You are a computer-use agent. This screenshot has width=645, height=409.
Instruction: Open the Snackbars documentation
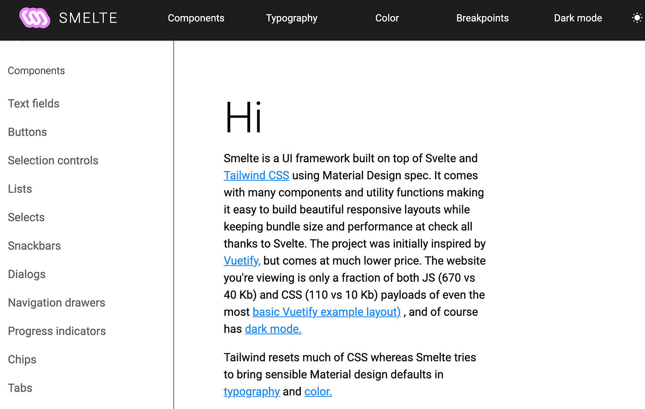34,245
